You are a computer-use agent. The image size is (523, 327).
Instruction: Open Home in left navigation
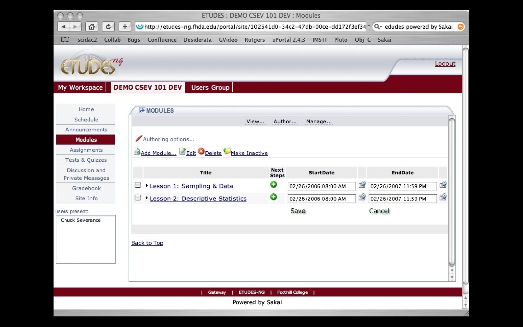click(86, 109)
